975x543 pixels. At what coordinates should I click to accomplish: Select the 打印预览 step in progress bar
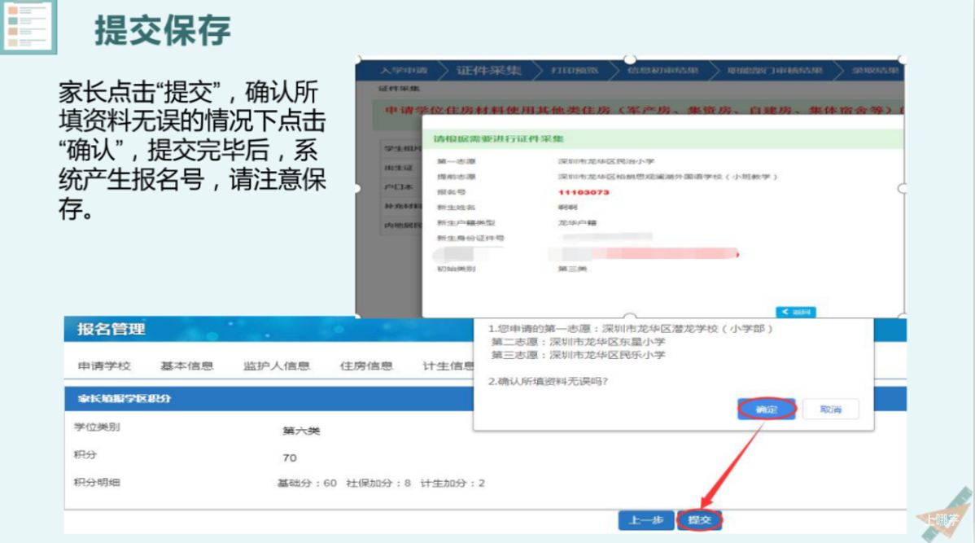575,70
